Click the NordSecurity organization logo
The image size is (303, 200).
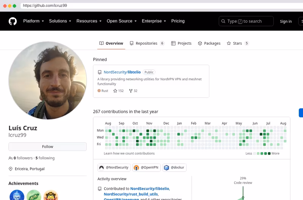102,167
